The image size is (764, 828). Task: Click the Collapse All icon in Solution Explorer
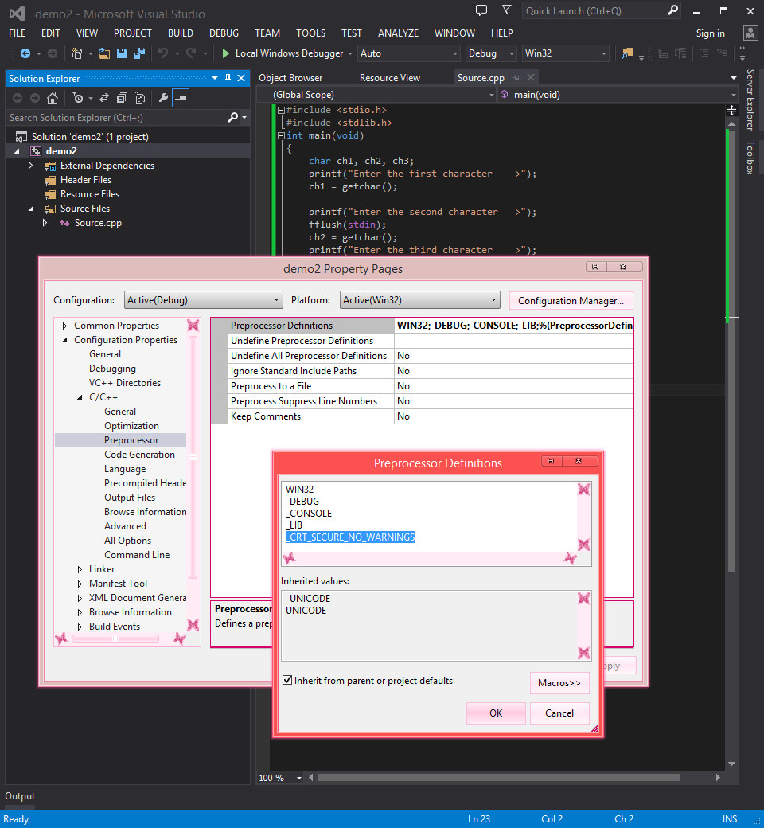(122, 98)
